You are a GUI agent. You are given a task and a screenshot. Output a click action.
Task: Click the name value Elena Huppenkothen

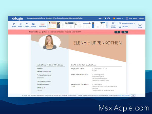[44, 71]
